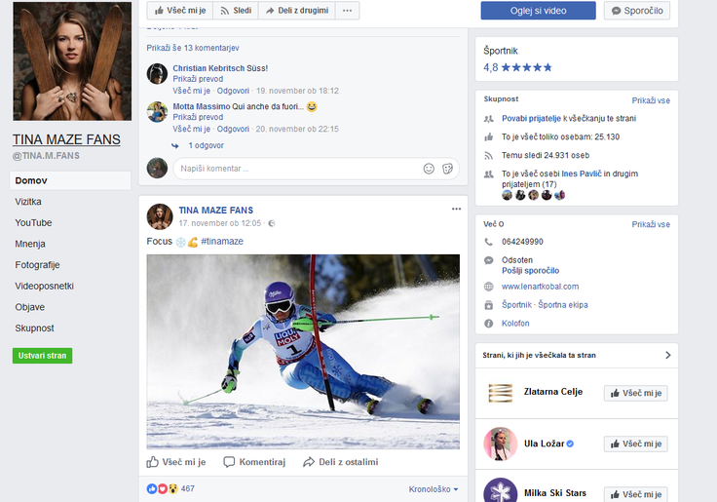Like the Milka Ski Stars page

[x=635, y=494]
